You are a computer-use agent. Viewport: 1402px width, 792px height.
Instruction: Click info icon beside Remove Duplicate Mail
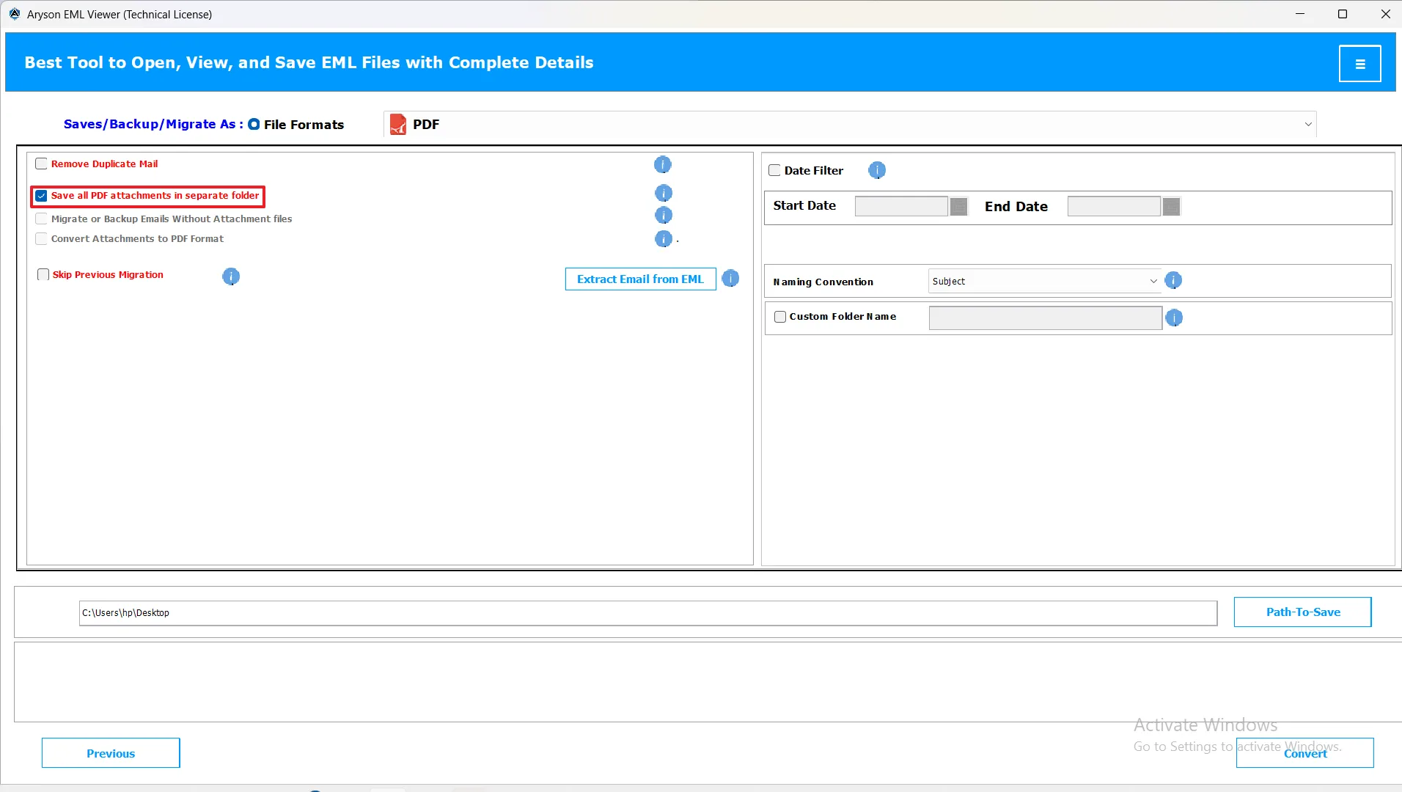662,165
